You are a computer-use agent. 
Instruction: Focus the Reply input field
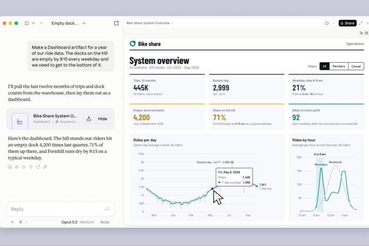click(60, 209)
